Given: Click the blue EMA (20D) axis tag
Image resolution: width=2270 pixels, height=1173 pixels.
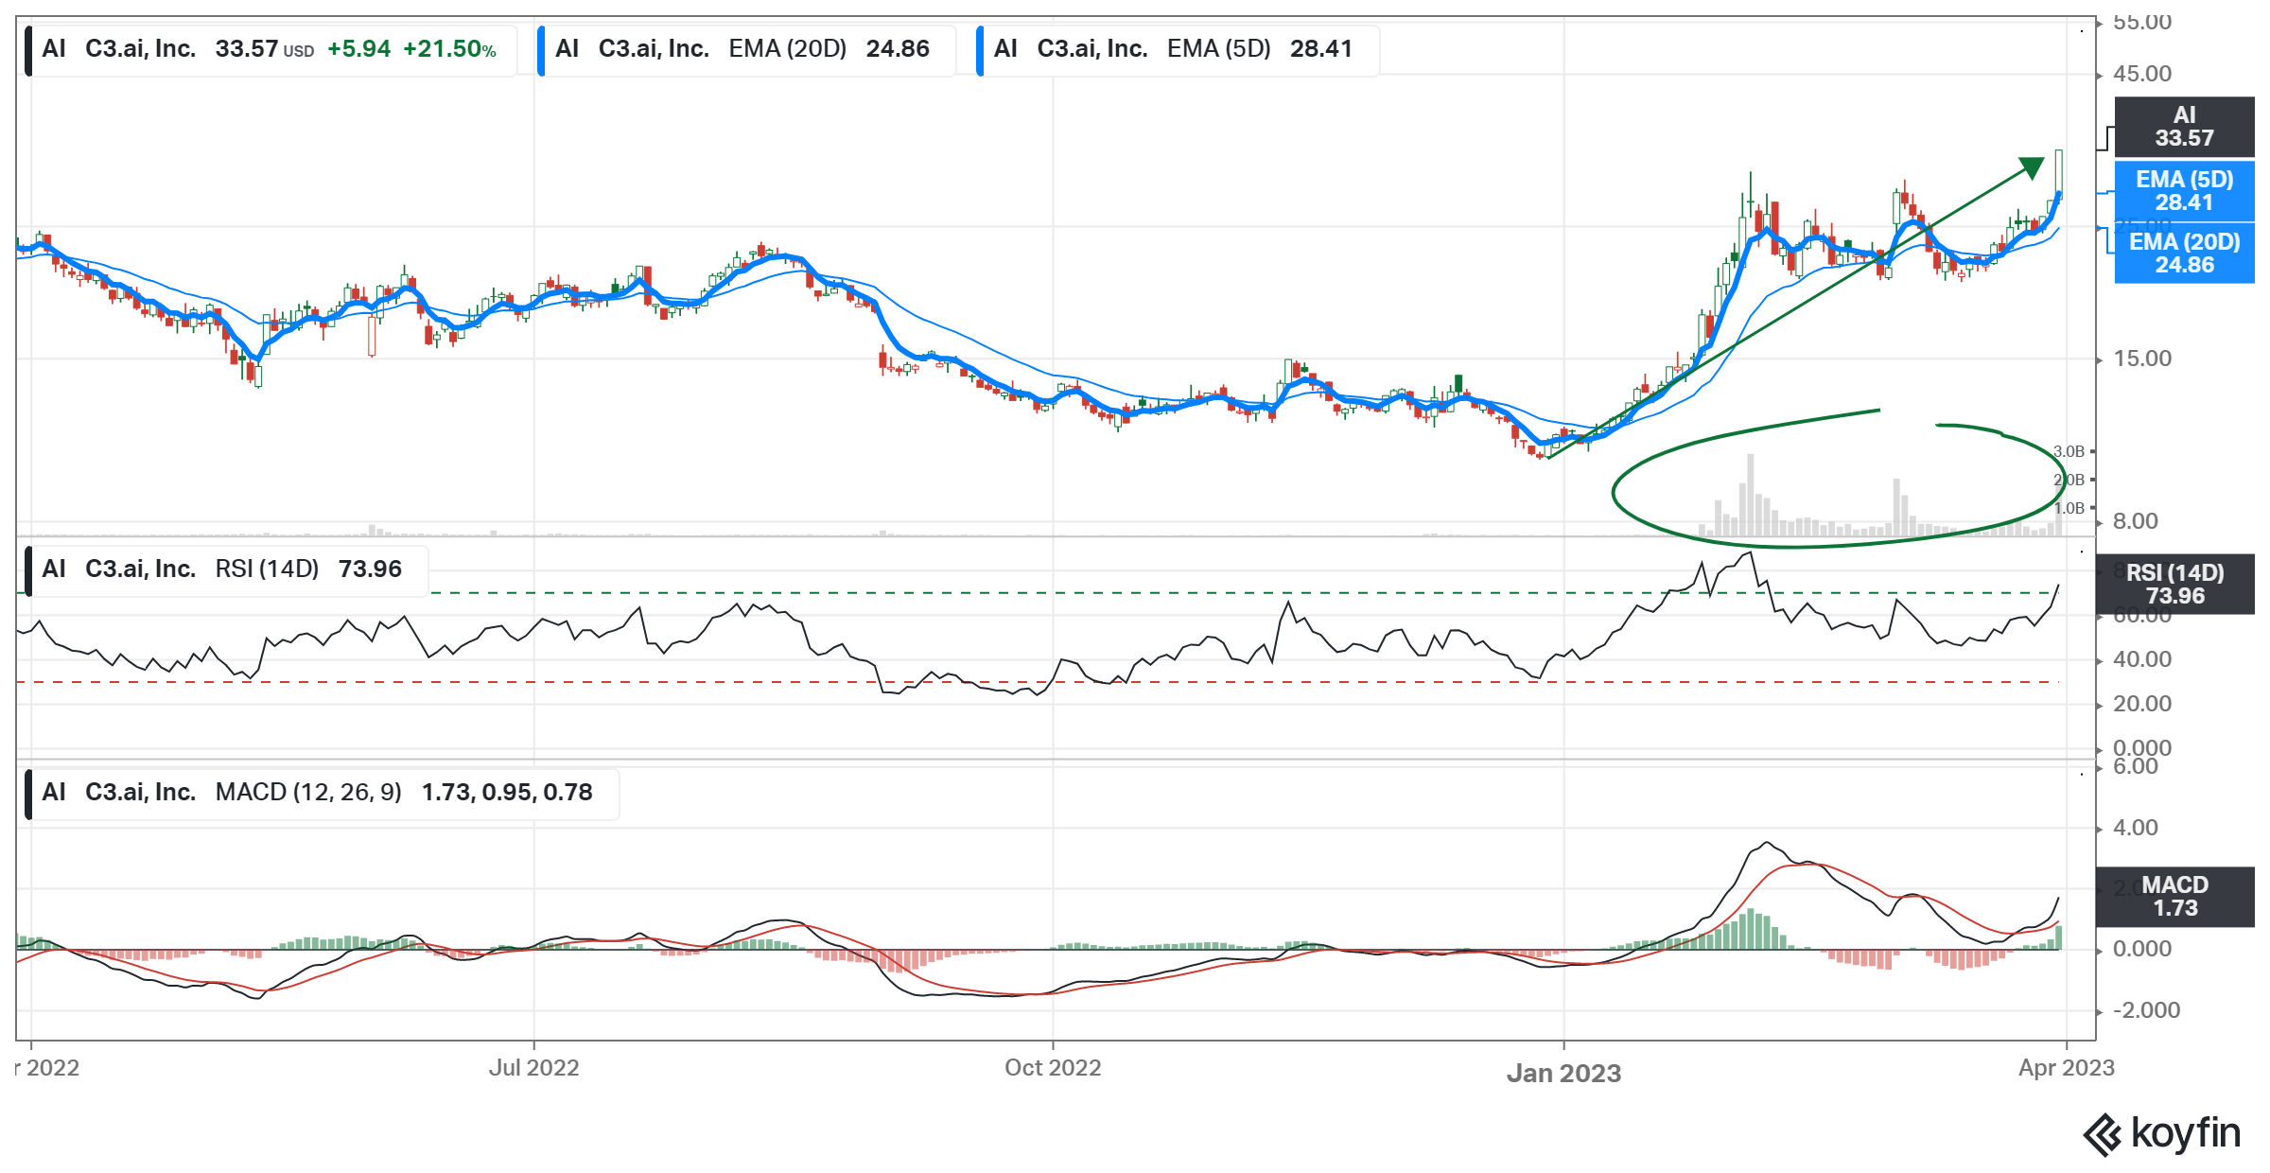Looking at the screenshot, I should click(x=2184, y=254).
